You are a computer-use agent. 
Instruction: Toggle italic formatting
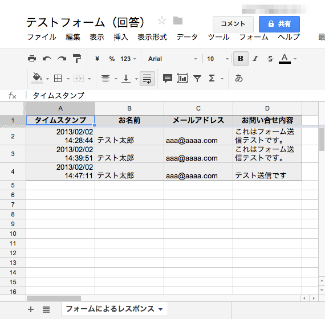[x=255, y=59]
